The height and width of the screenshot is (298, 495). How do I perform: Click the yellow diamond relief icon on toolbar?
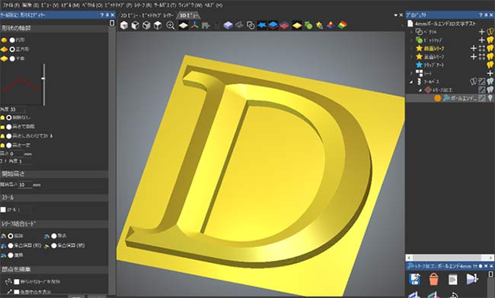coord(297,25)
